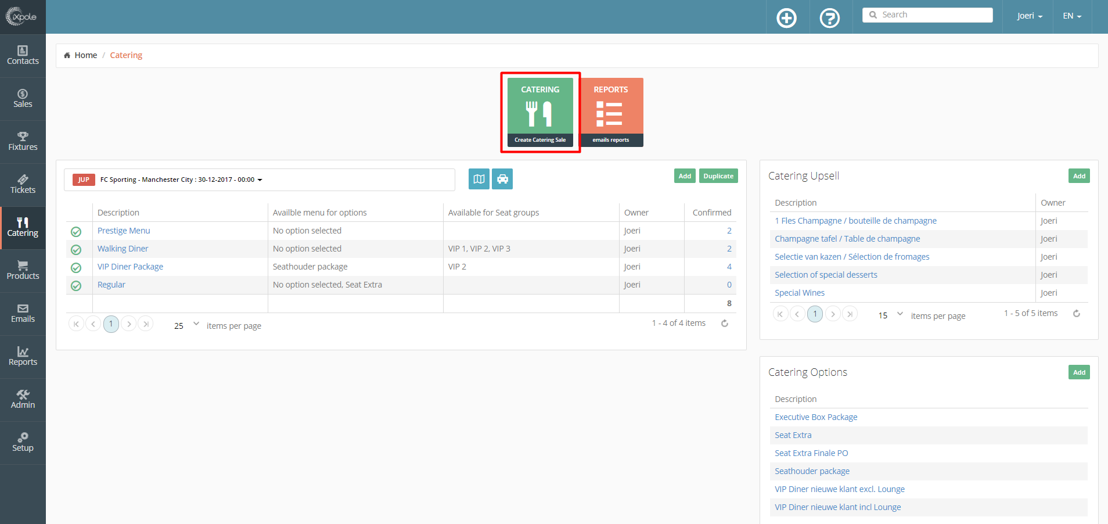Image resolution: width=1108 pixels, height=524 pixels.
Task: Click the Catering tile to create sale
Action: pos(540,112)
